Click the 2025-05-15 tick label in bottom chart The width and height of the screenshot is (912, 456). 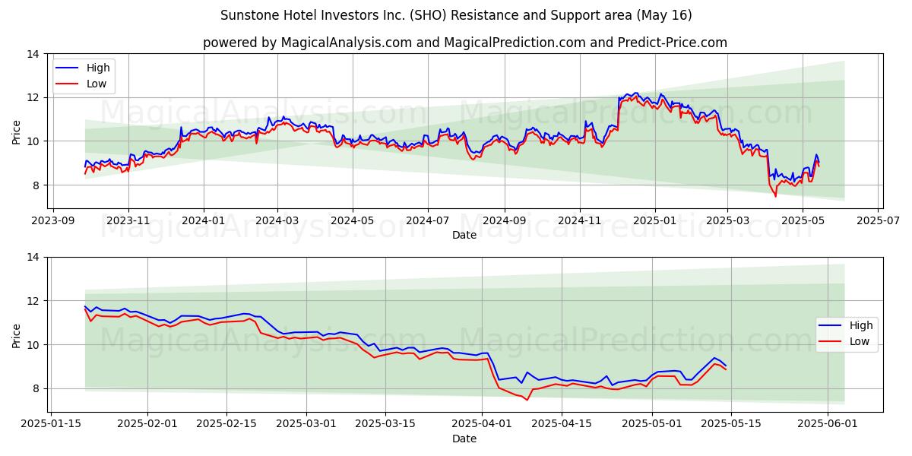(731, 425)
